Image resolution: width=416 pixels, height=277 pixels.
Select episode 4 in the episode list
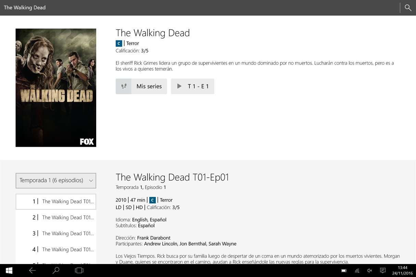[x=56, y=250]
